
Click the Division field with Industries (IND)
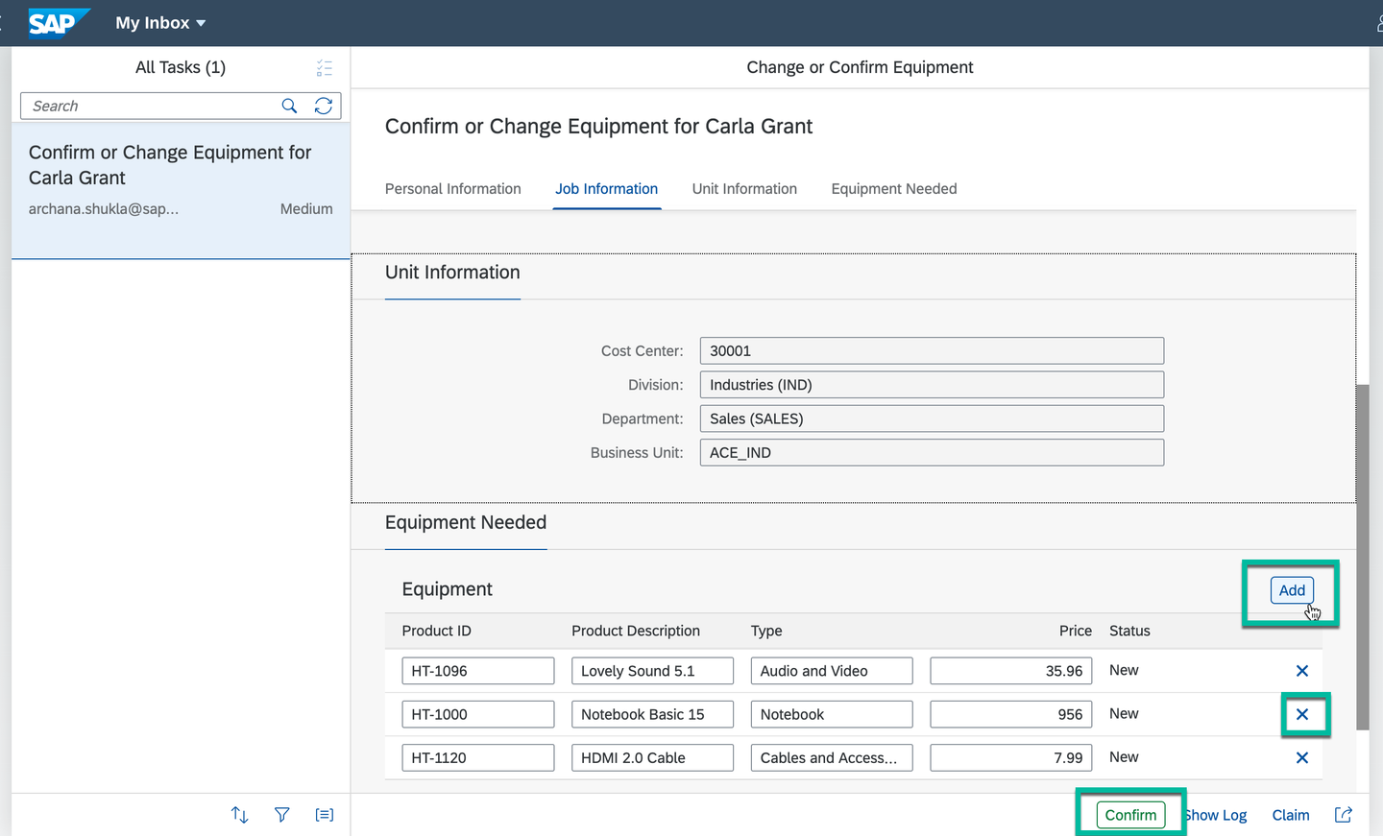pos(932,385)
